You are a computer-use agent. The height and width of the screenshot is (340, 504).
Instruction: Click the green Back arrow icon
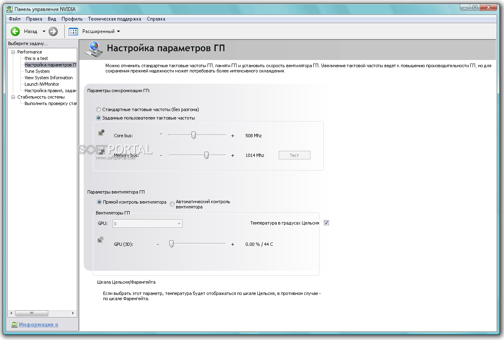pyautogui.click(x=15, y=31)
